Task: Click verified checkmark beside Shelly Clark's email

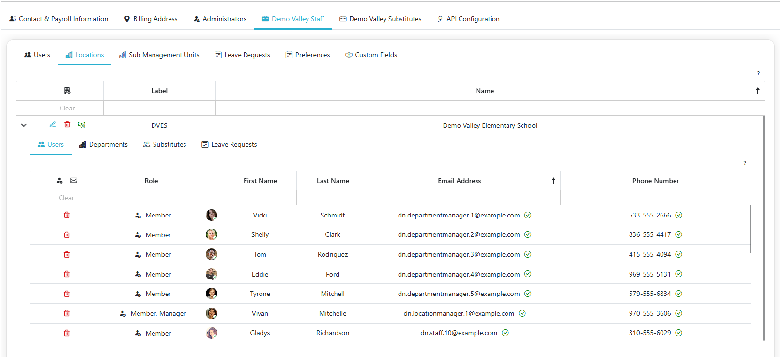Action: pos(528,234)
